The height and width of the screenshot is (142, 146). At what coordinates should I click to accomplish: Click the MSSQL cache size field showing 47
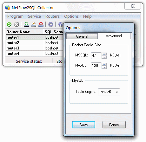96,55
